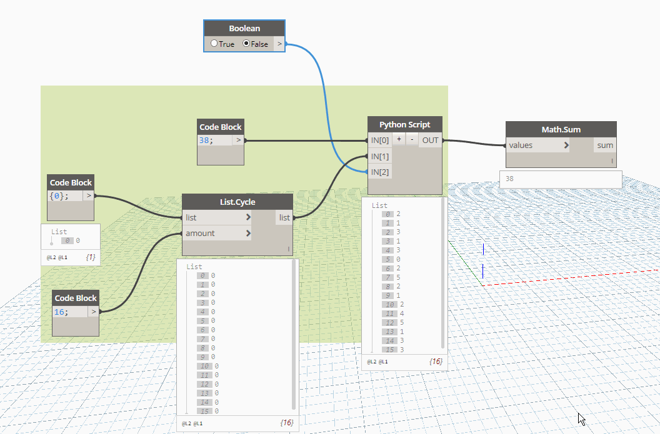Open amount input chevron on List.Cycle

pos(248,233)
